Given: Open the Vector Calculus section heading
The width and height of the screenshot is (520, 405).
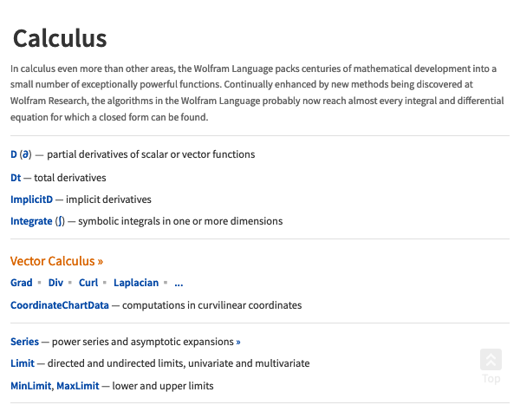Looking at the screenshot, I should click(52, 261).
